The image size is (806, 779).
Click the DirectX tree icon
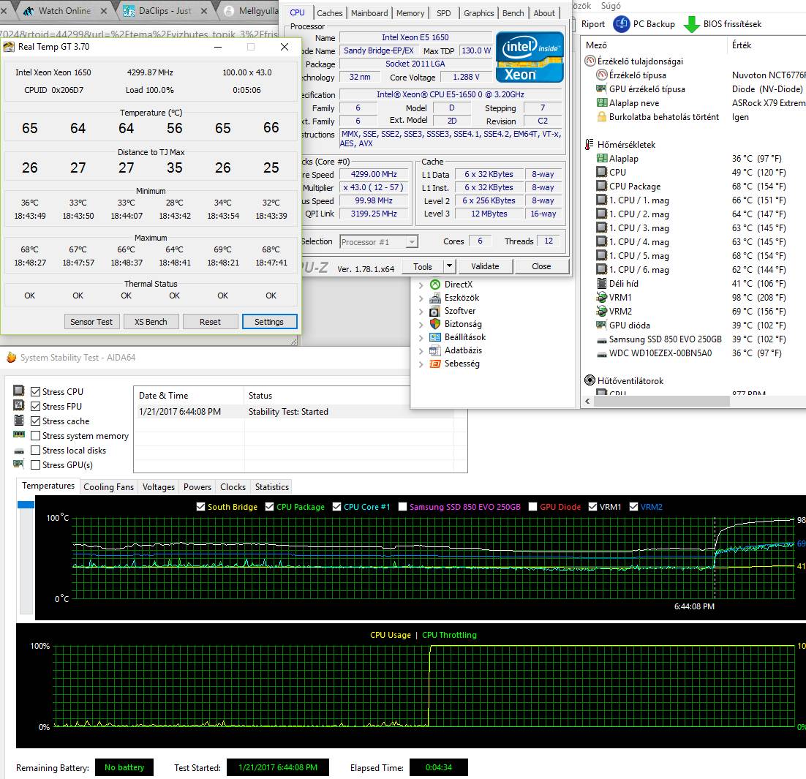tap(435, 285)
